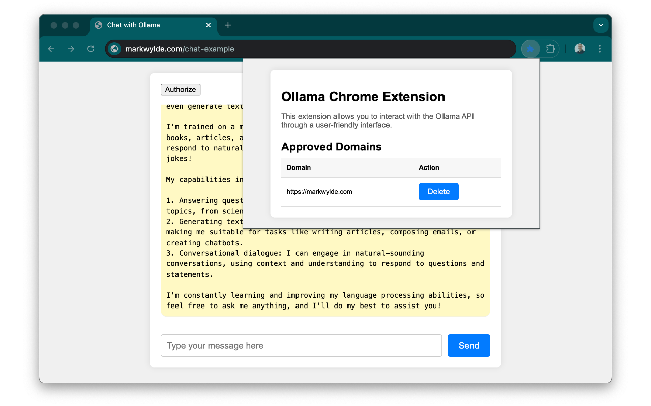The width and height of the screenshot is (651, 406).
Task: Click the green window zoom button
Action: (76, 25)
